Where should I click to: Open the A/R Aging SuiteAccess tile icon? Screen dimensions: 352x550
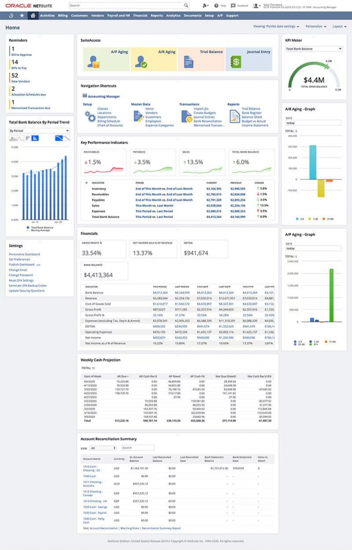click(142, 62)
